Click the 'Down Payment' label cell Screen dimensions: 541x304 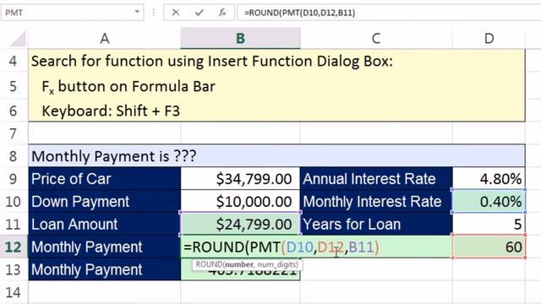coord(105,202)
